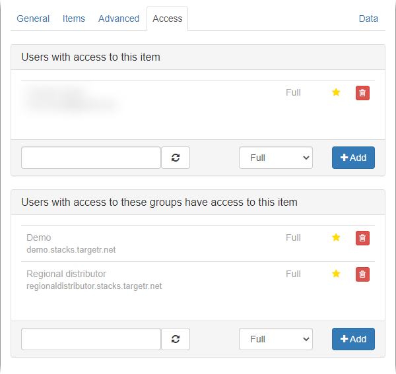Image resolution: width=396 pixels, height=374 pixels.
Task: Switch to the Items tab
Action: pyautogui.click(x=74, y=18)
